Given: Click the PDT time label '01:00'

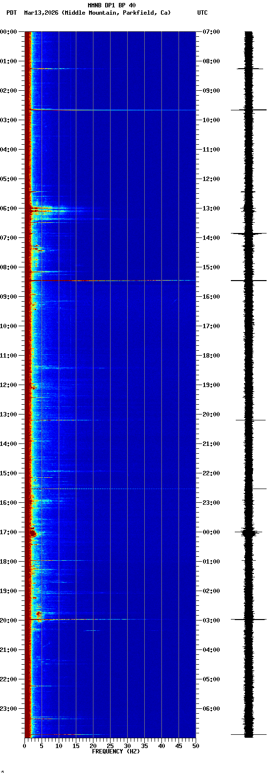Looking at the screenshot, I should coord(8,61).
